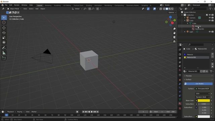Click the Blender logo menu icon

pyautogui.click(x=2, y=5)
